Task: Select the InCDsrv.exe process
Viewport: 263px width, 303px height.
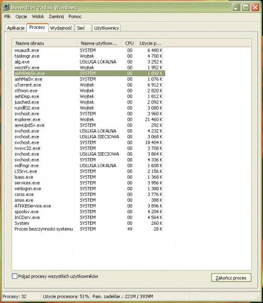Action: [89, 217]
